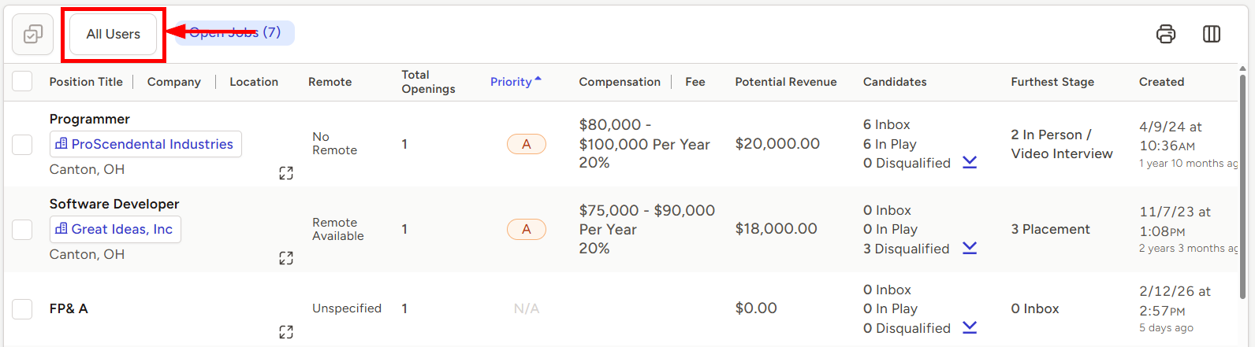Open the All Users filter
Viewport: 1255px width, 347px height.
[114, 34]
